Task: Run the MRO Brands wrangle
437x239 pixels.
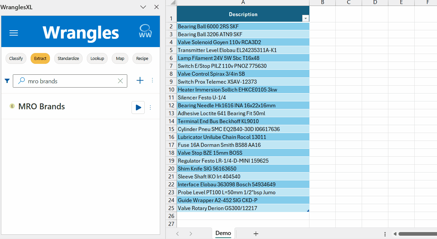Action: pyautogui.click(x=138, y=107)
